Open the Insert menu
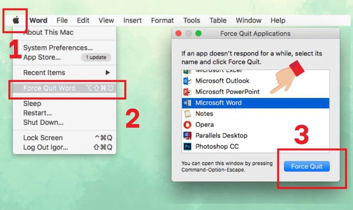353x210 pixels. point(132,20)
